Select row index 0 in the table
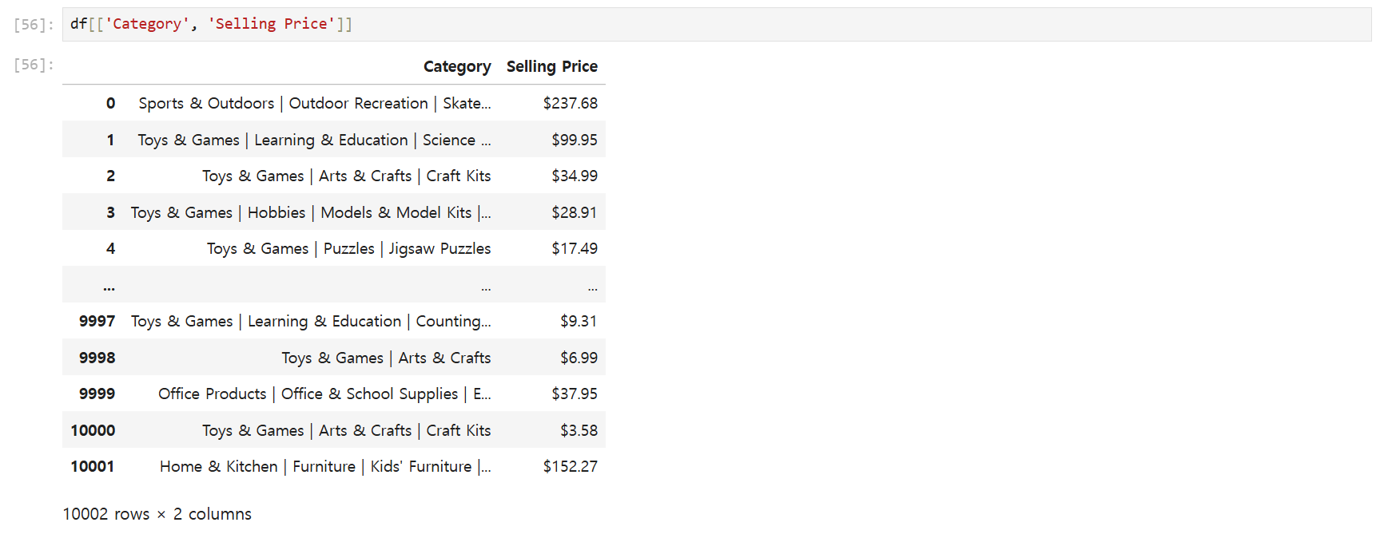1384x542 pixels. point(110,103)
